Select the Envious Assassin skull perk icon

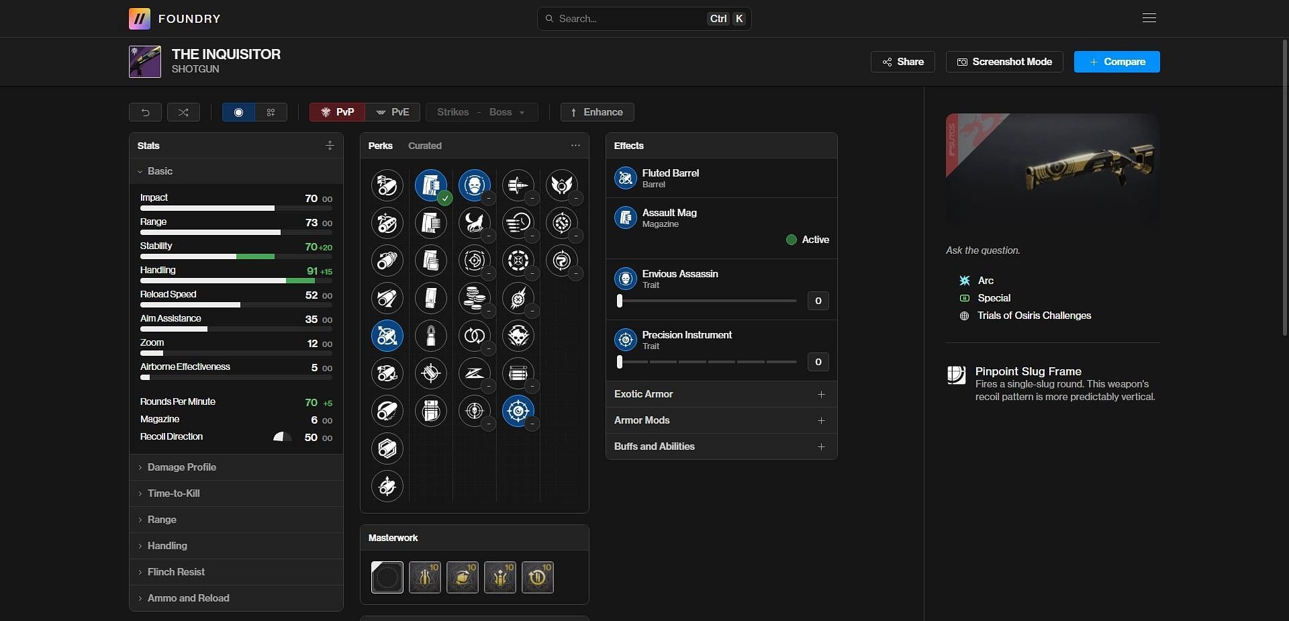pyautogui.click(x=475, y=185)
